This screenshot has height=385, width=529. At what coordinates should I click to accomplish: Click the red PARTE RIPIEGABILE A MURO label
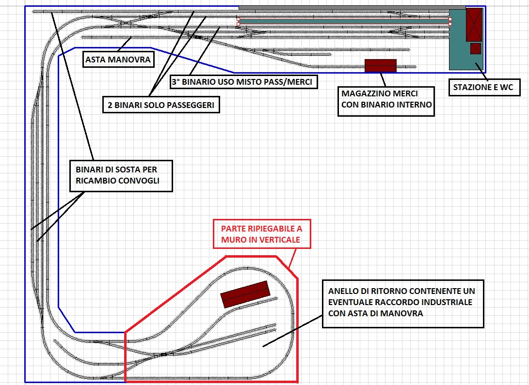pyautogui.click(x=261, y=233)
